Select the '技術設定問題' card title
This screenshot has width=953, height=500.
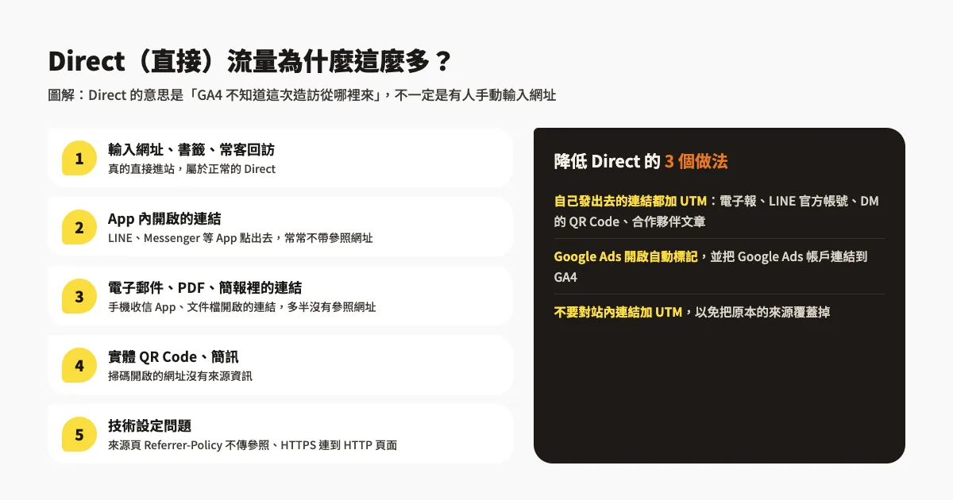[x=149, y=425]
